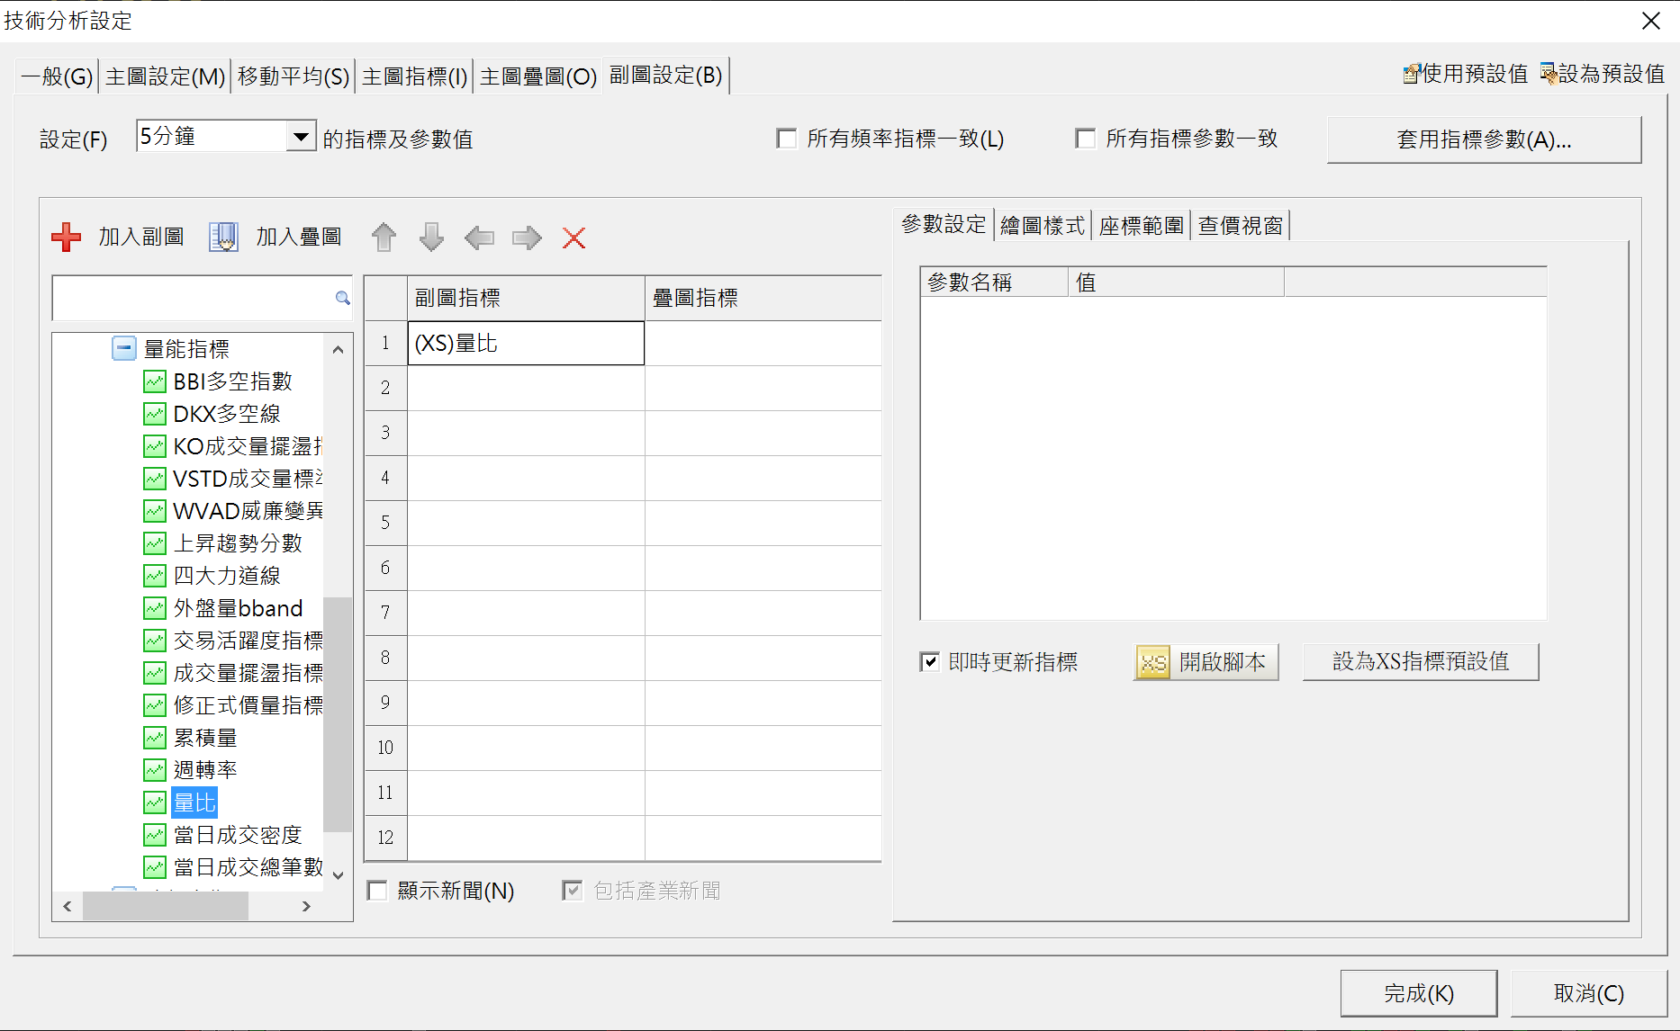Uncheck 即時更新指標 checkbox
Screen dimensions: 1680x1031
(929, 662)
